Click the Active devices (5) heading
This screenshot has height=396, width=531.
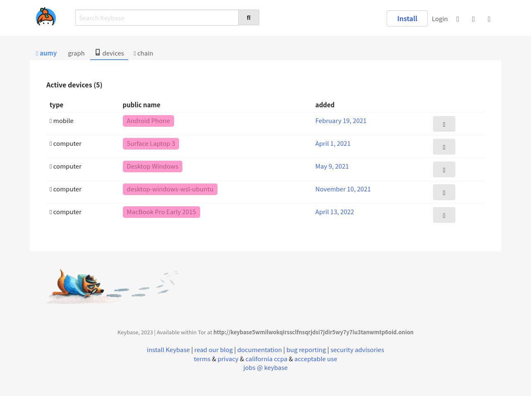(74, 85)
